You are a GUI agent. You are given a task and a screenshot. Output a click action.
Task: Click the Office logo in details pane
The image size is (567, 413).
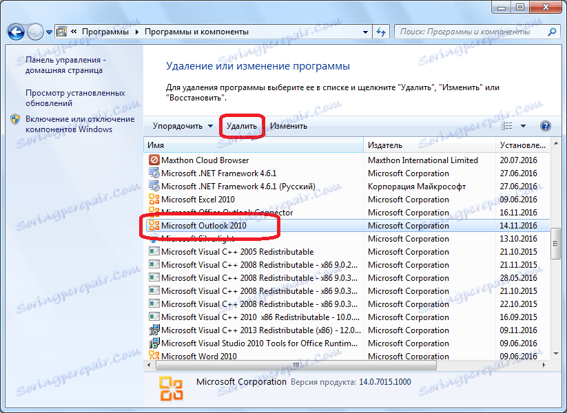click(x=171, y=389)
